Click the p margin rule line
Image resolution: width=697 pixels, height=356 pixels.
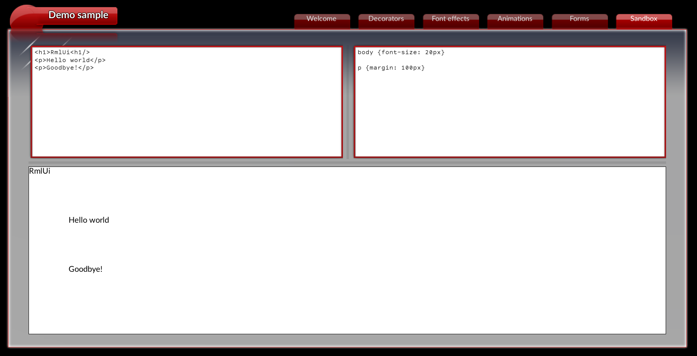(x=391, y=68)
